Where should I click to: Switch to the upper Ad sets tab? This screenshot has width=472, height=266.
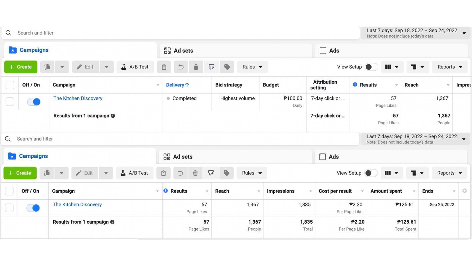pos(183,51)
